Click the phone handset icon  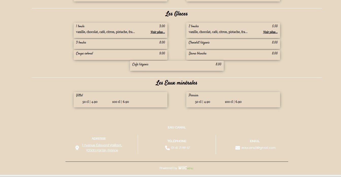pos(167,148)
